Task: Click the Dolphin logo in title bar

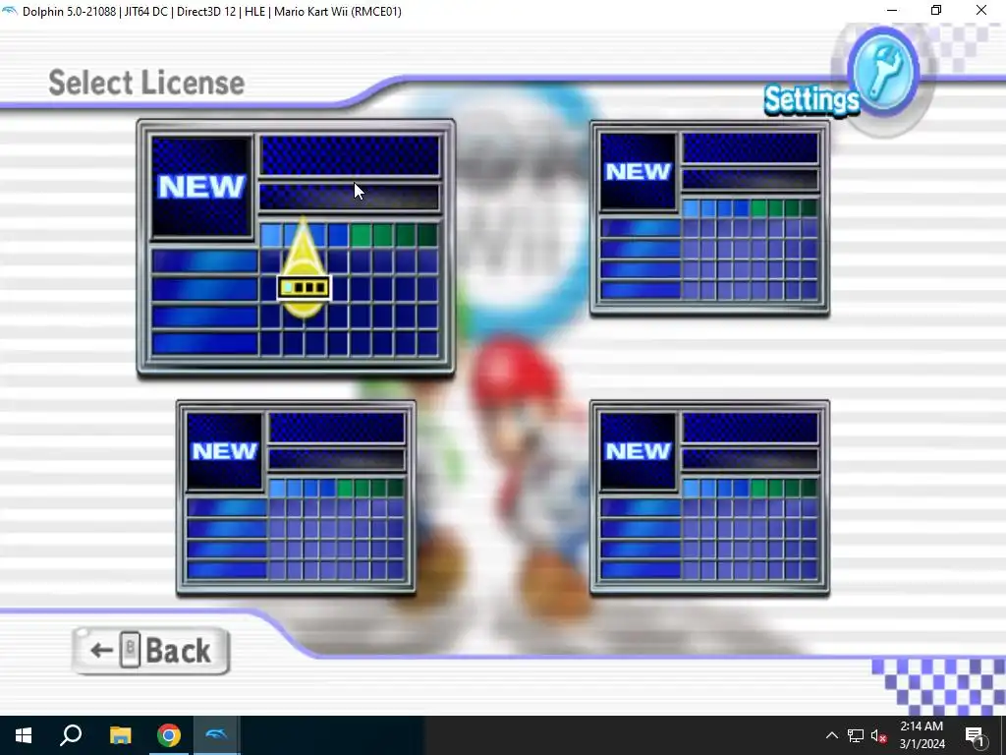Action: (x=10, y=11)
